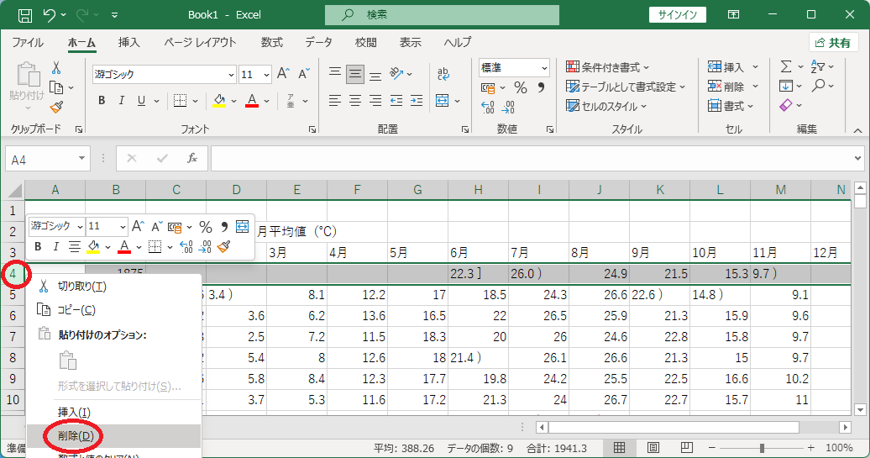
Task: Decrease indent in ribbon alignment group
Action: coord(396,101)
